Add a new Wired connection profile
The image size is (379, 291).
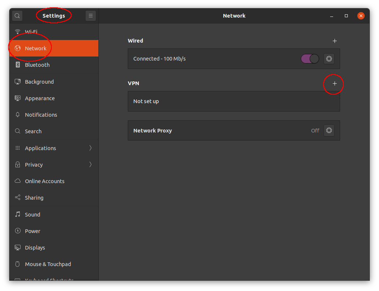pos(334,41)
